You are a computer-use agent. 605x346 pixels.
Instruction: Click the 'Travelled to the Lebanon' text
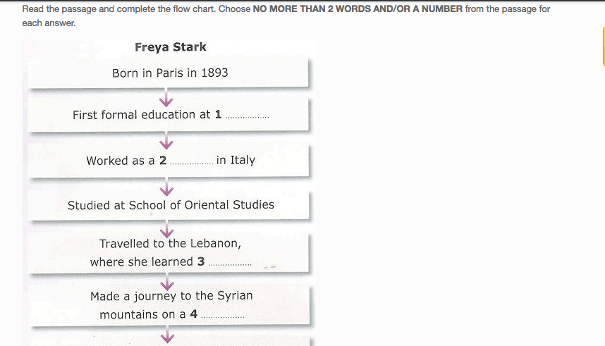tap(170, 243)
